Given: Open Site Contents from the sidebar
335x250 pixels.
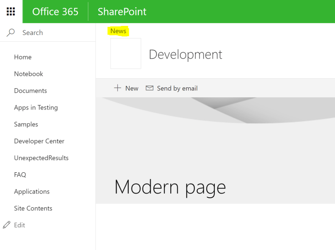Looking at the screenshot, I should click(33, 209).
